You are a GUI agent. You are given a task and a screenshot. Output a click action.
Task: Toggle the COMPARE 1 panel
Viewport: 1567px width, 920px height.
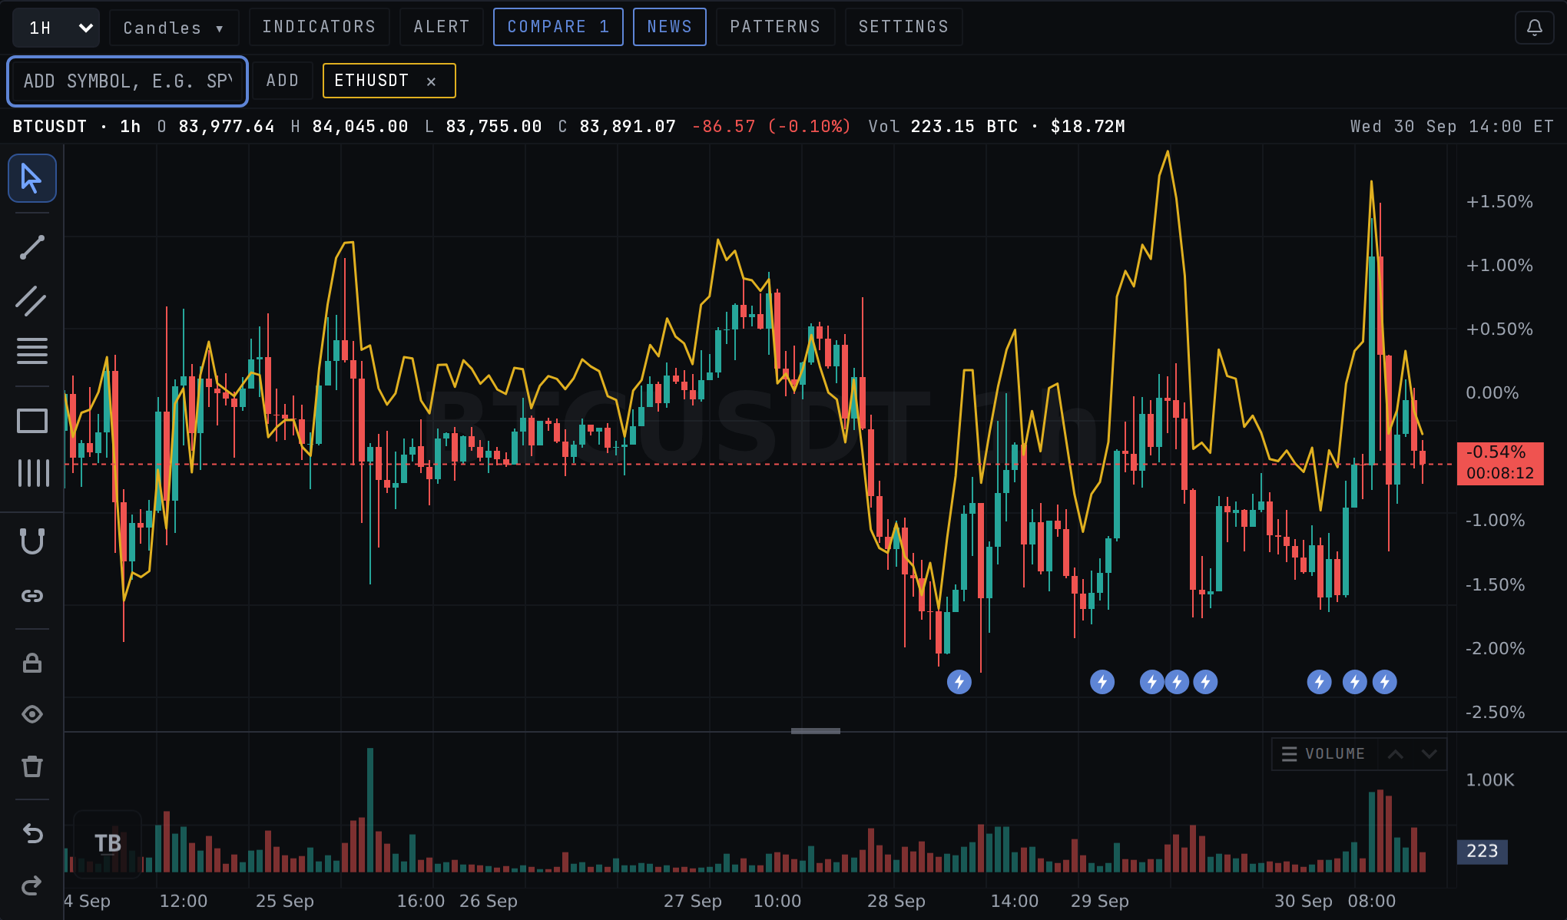click(x=558, y=27)
